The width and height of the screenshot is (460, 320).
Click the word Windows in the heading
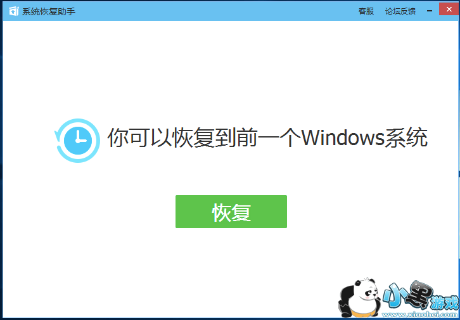pyautogui.click(x=343, y=137)
